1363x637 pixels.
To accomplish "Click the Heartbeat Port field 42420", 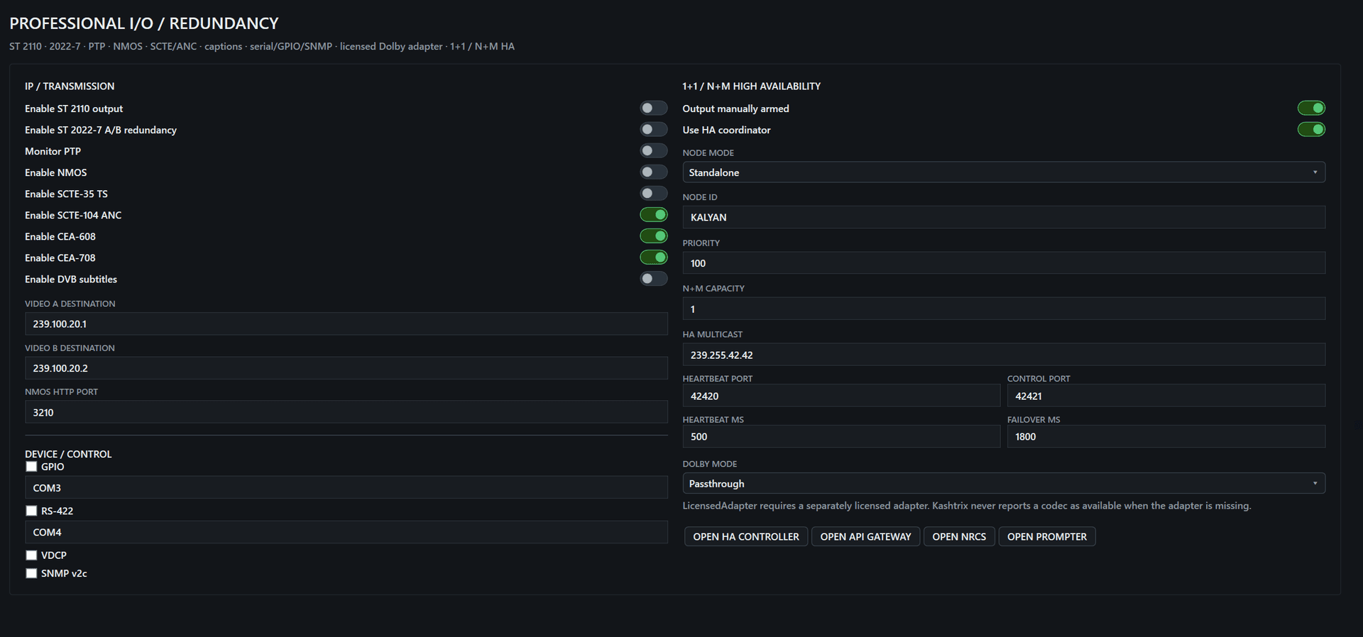I will coord(841,396).
